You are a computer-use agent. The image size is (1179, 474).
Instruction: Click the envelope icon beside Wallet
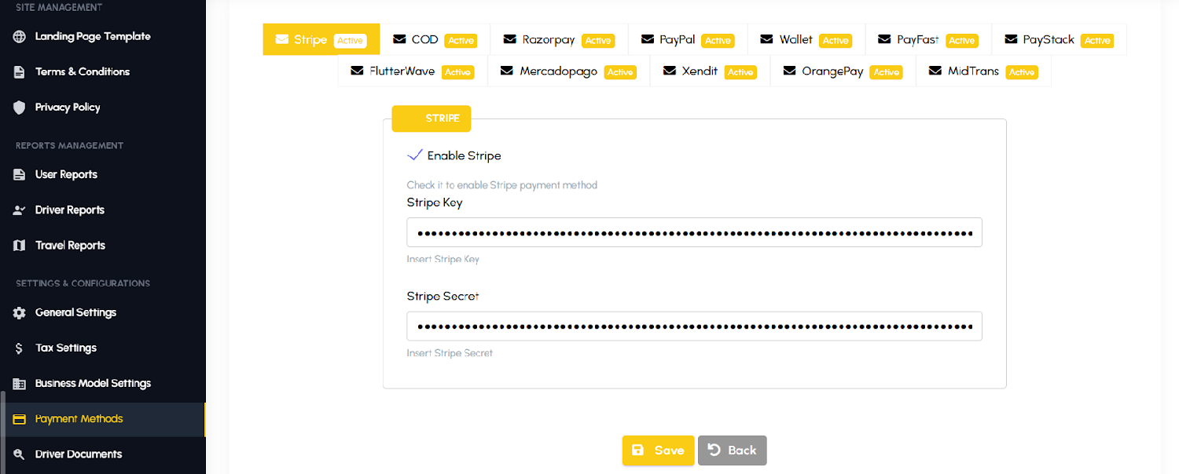[x=766, y=39]
